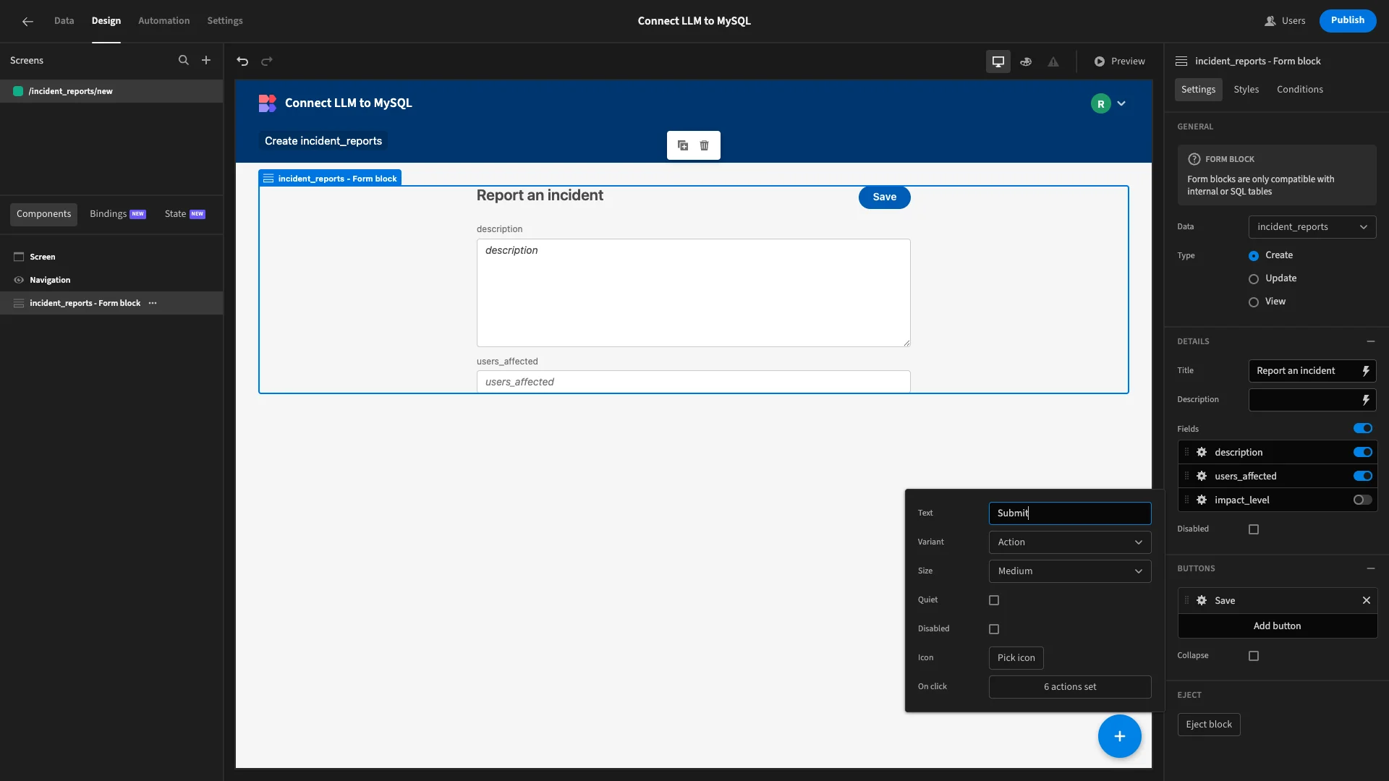This screenshot has height=781, width=1389.
Task: Click the Pick icon button
Action: (x=1016, y=658)
